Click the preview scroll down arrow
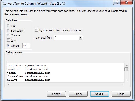This screenshot has width=135, height=101. click(127, 80)
